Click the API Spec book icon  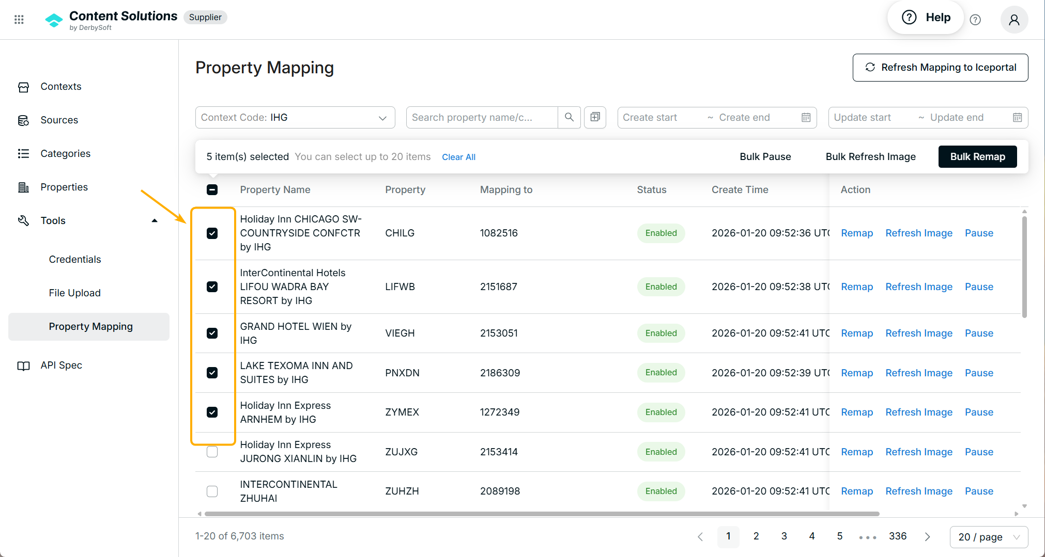[x=23, y=365]
